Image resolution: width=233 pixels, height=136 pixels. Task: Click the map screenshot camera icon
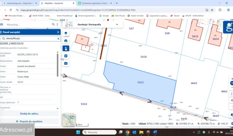coord(66,63)
